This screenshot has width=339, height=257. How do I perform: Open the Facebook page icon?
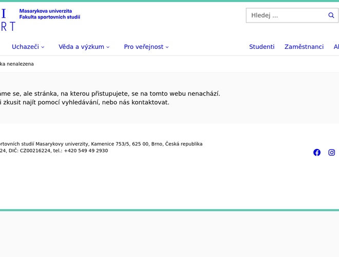(317, 152)
